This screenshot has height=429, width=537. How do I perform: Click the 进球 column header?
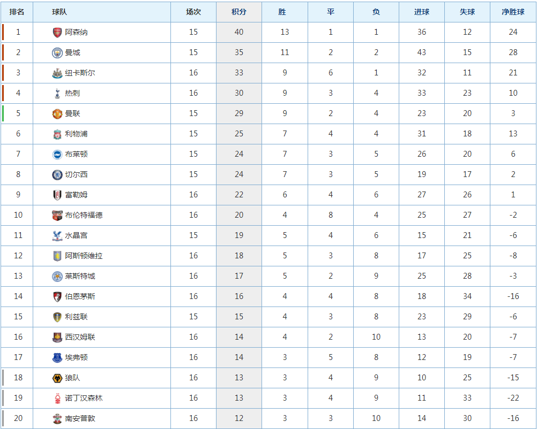click(x=422, y=12)
